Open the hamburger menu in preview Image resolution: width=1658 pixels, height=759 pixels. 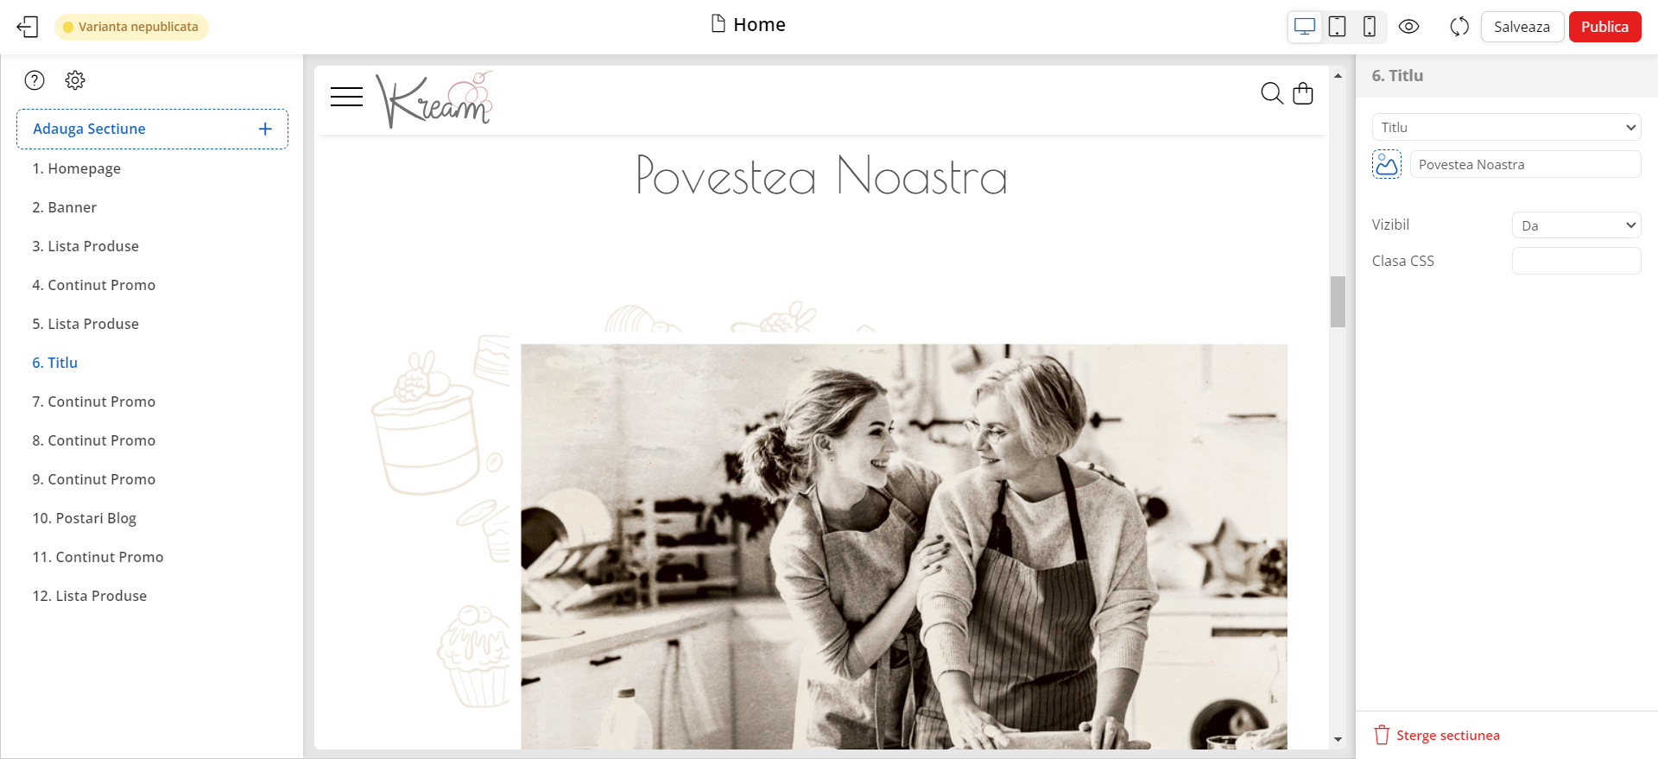point(346,97)
